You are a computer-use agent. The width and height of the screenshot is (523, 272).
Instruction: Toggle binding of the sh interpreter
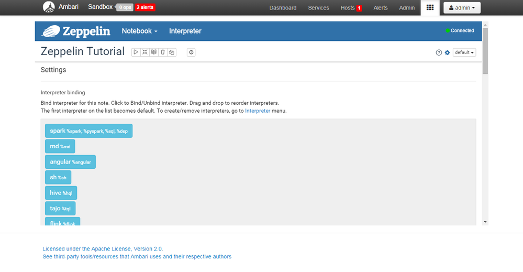(58, 177)
